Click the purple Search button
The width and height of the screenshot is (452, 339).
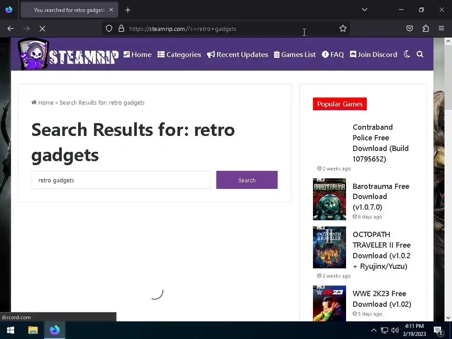coord(247,180)
